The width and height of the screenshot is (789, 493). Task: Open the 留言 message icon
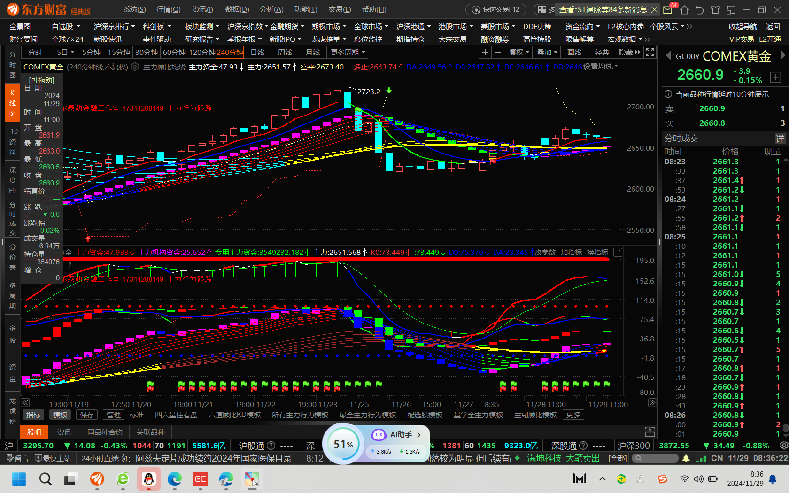pos(17,458)
